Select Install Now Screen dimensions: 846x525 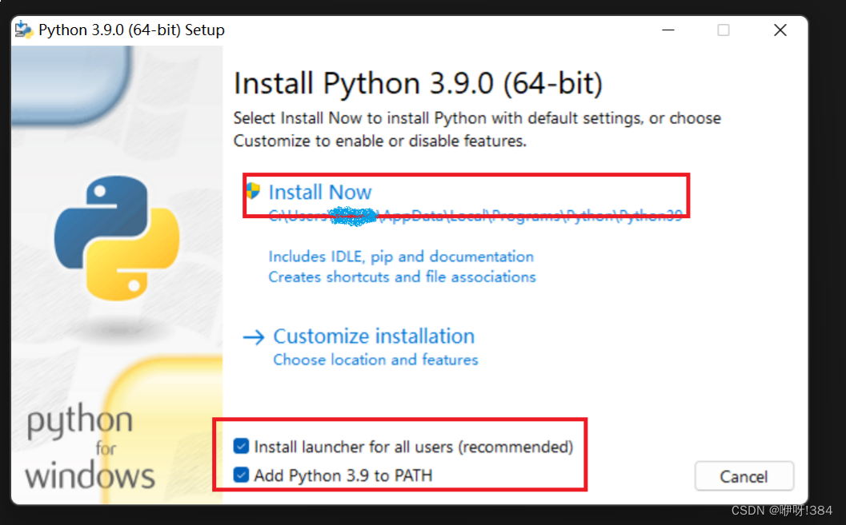319,192
